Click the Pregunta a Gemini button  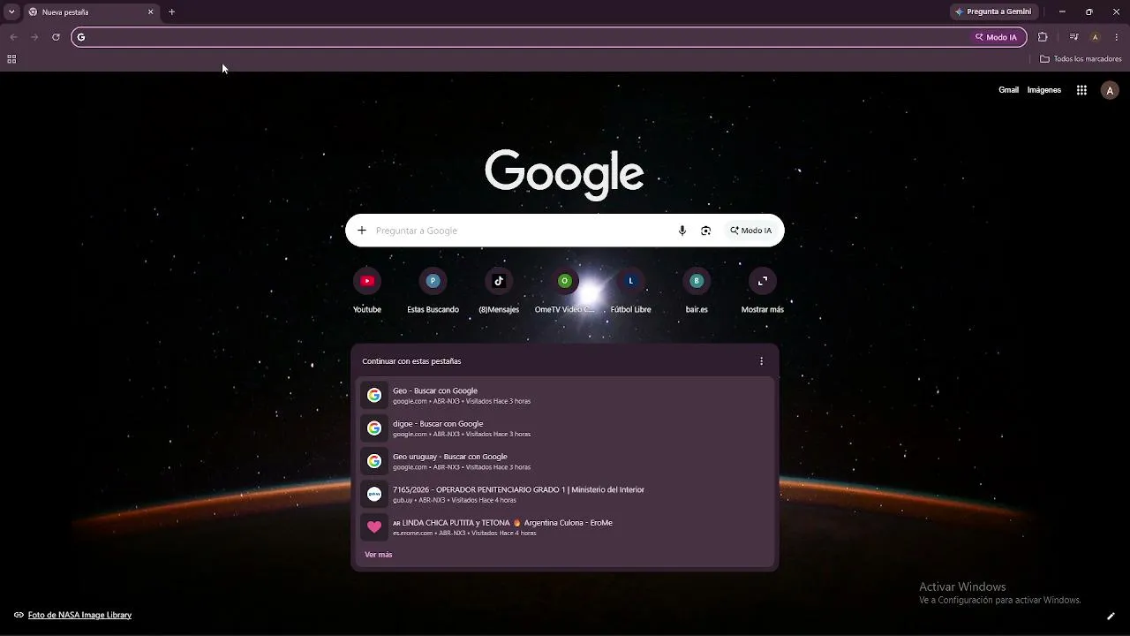[x=993, y=11]
